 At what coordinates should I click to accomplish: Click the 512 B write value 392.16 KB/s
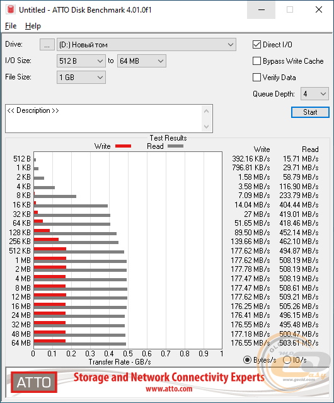point(251,159)
